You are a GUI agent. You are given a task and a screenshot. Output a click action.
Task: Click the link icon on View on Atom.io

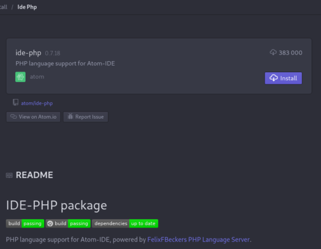13,116
